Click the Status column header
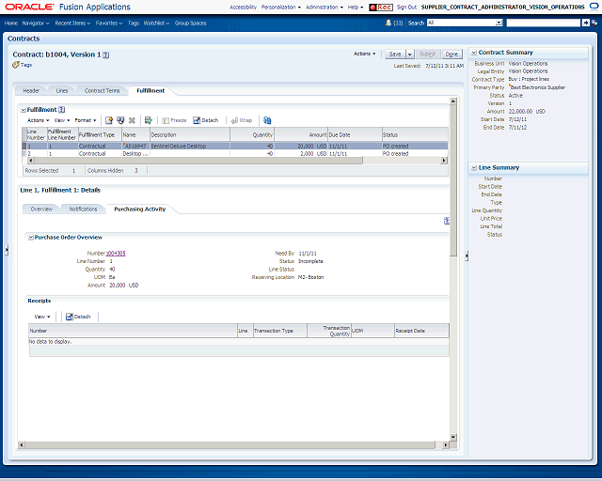This screenshot has width=602, height=481. [x=415, y=135]
